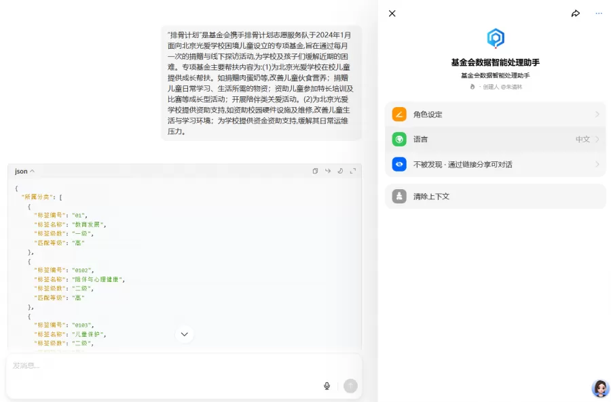
Task: Open voice input with the microphone icon
Action: click(x=327, y=385)
